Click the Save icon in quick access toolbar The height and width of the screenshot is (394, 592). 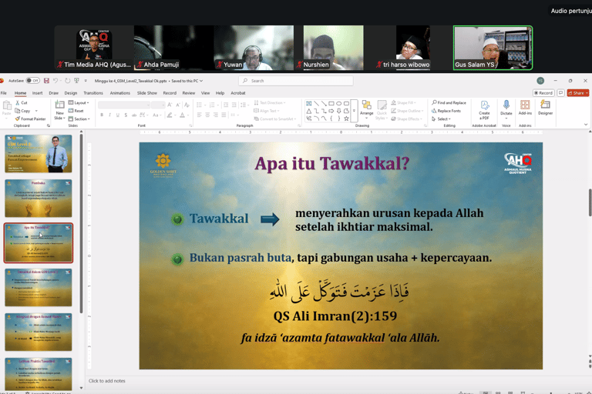(46, 81)
